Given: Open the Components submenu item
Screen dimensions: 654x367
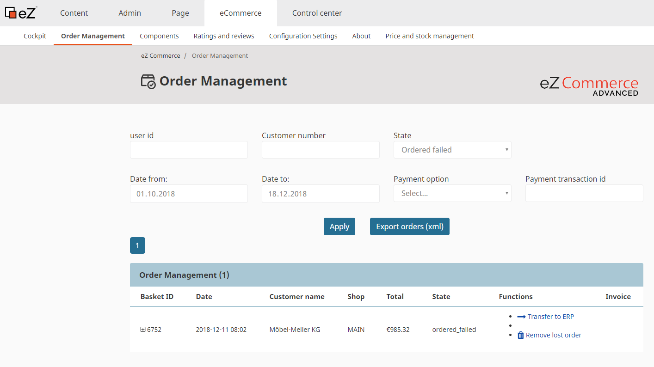Looking at the screenshot, I should point(159,36).
